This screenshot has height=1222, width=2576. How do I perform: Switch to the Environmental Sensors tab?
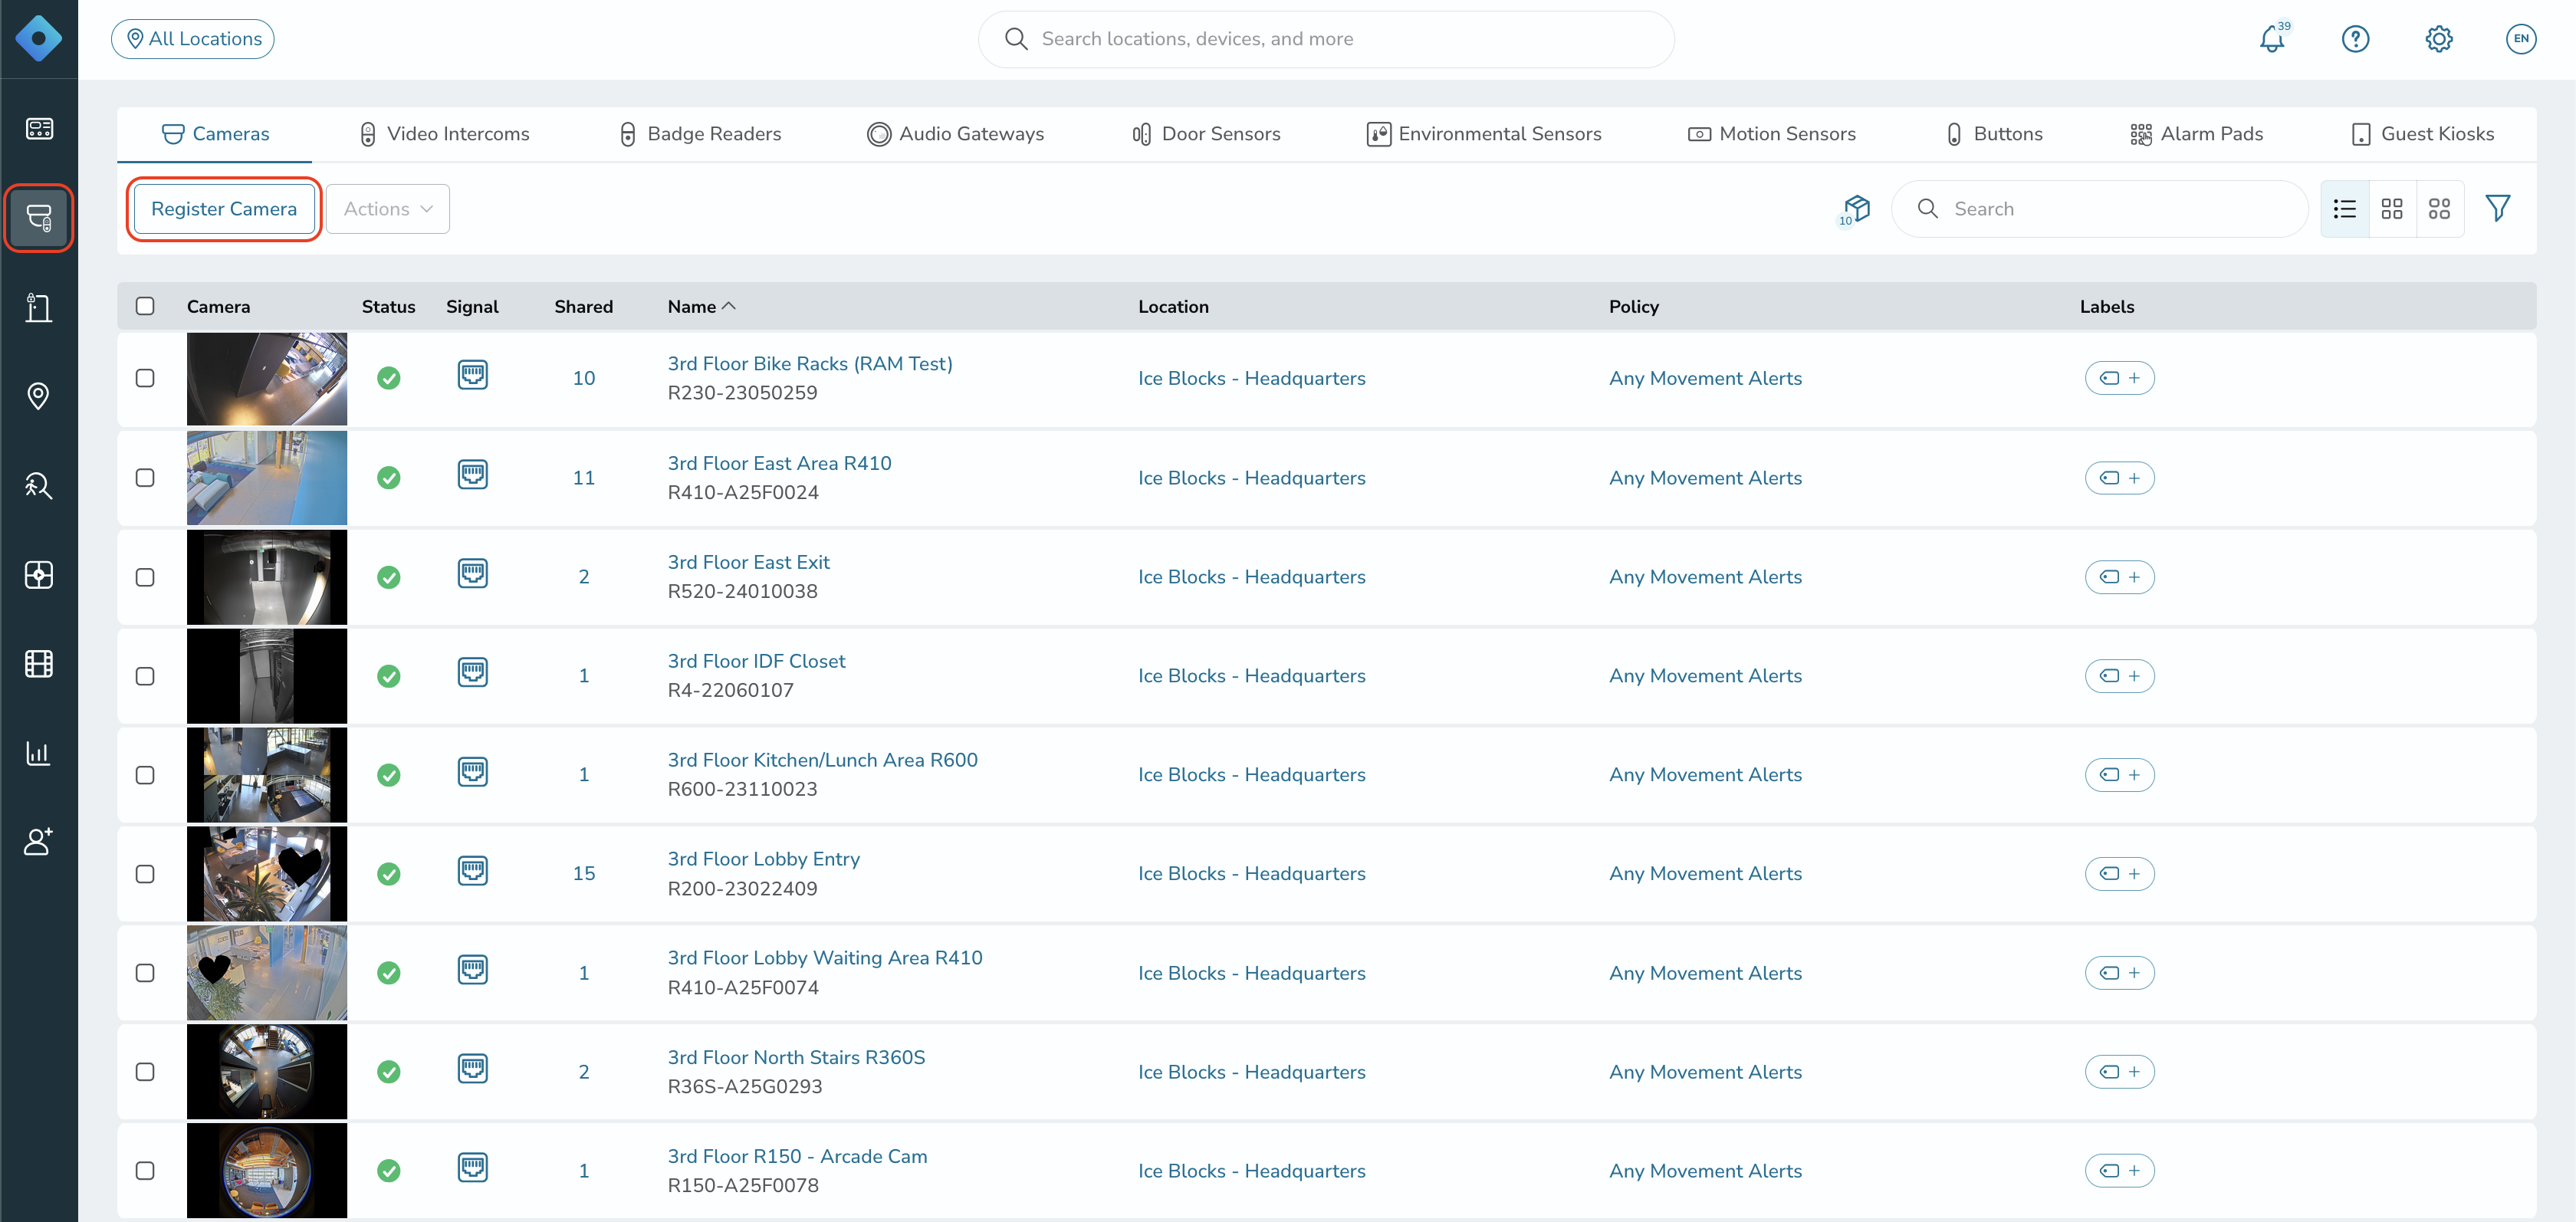pos(1484,134)
